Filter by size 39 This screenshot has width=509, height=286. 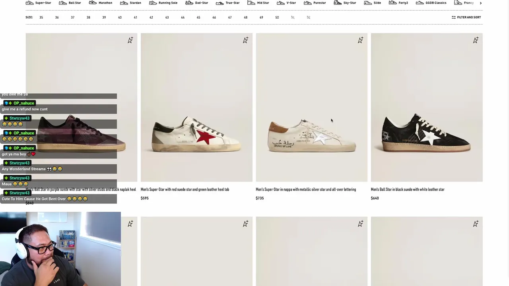pos(104,17)
